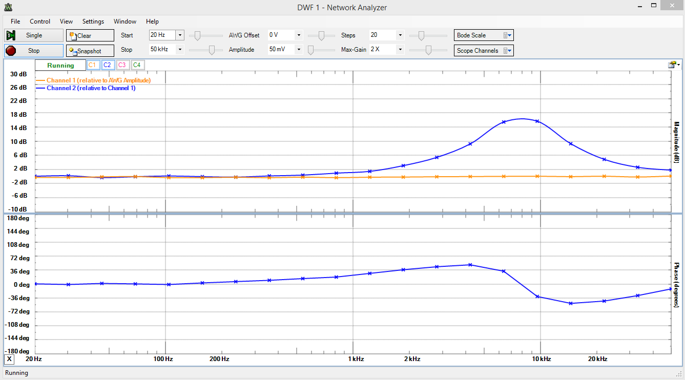685x380 pixels.
Task: Click the Clear button
Action: point(90,35)
